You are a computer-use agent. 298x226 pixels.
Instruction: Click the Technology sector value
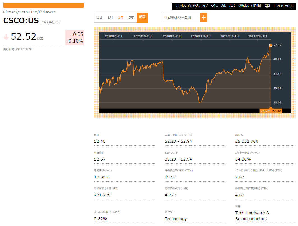175,219
